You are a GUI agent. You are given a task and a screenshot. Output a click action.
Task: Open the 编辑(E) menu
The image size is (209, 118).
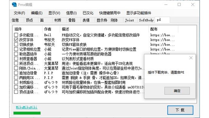coord(37,13)
